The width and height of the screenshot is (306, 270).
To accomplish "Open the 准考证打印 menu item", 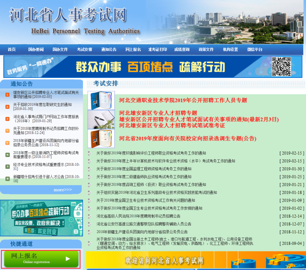I will (158, 49).
